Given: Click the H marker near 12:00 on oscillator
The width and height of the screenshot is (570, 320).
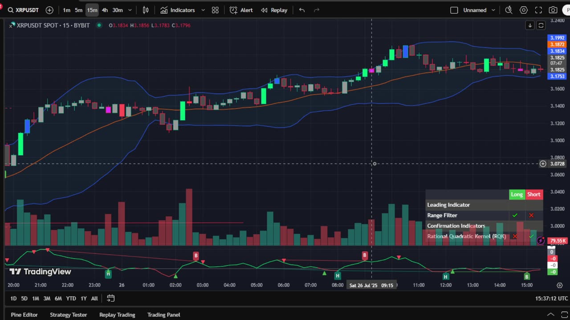Looking at the screenshot, I should click(445, 276).
